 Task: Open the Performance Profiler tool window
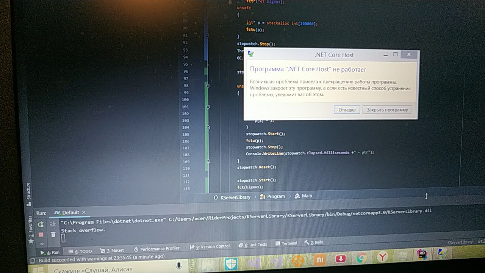pos(156,249)
